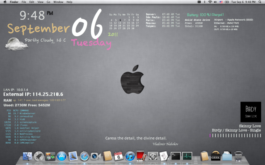Open the Trash in the Dock
This screenshot has height=165, width=265.
pos(238,156)
